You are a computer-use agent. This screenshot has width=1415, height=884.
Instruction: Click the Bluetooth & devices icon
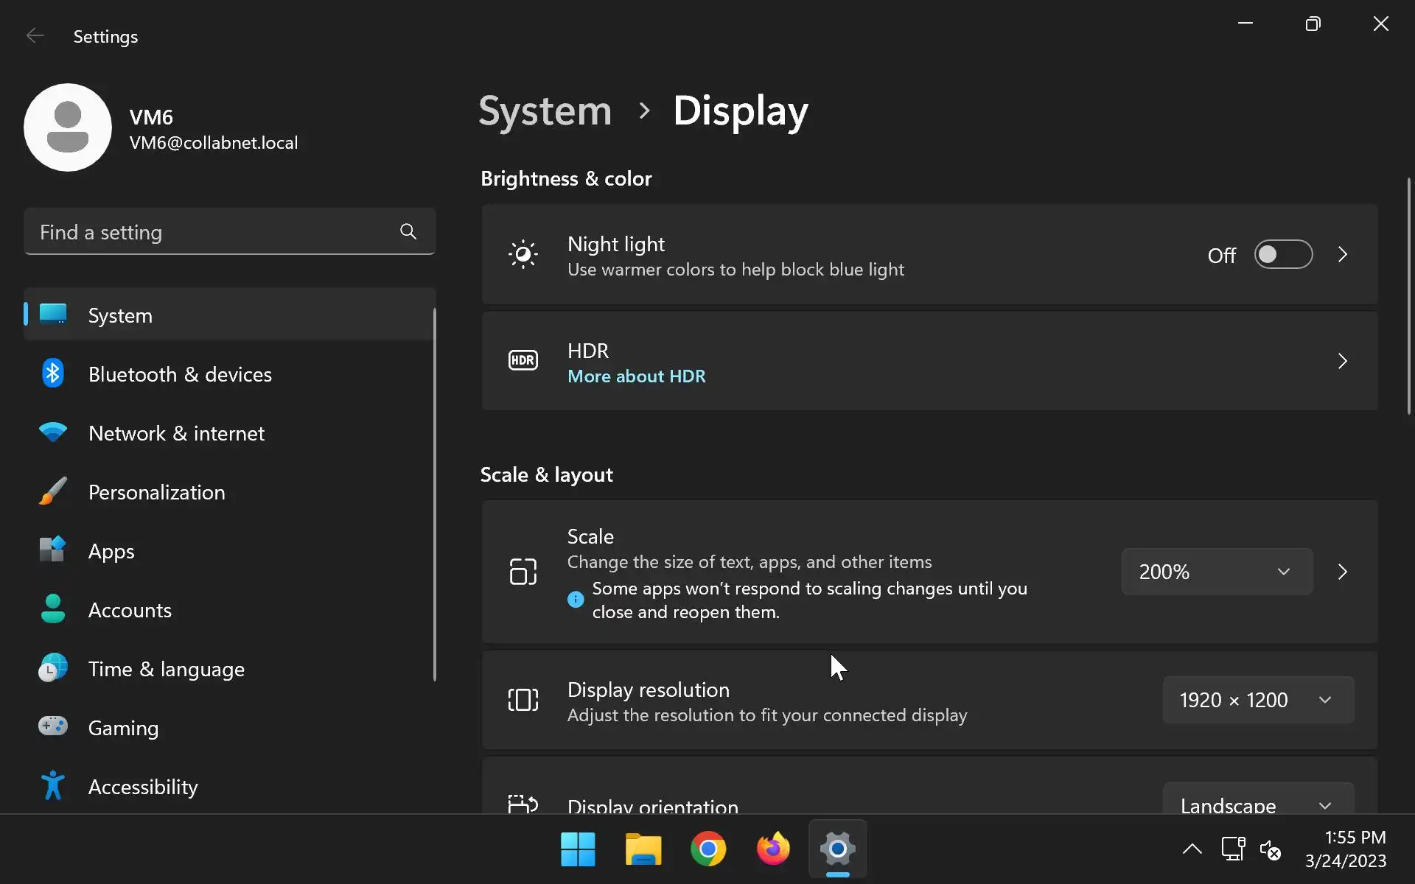point(52,373)
